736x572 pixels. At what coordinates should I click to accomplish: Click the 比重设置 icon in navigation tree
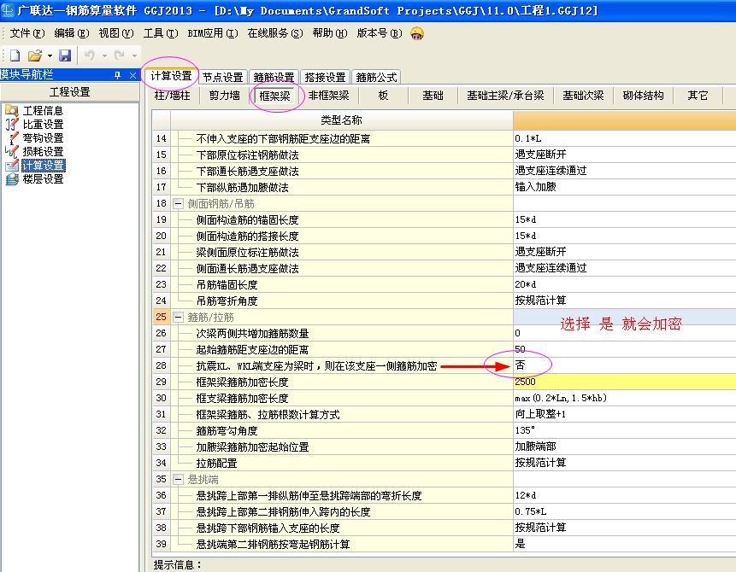click(11, 125)
